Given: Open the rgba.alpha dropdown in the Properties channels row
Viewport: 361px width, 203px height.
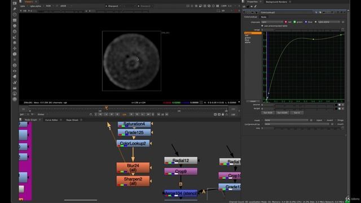Looking at the screenshot, I should (329, 22).
